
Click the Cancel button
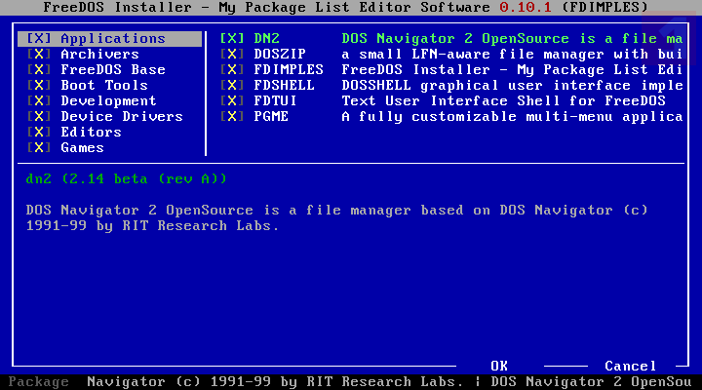(x=631, y=367)
